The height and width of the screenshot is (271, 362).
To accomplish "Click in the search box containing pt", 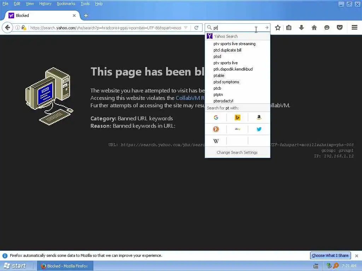I will (238, 28).
